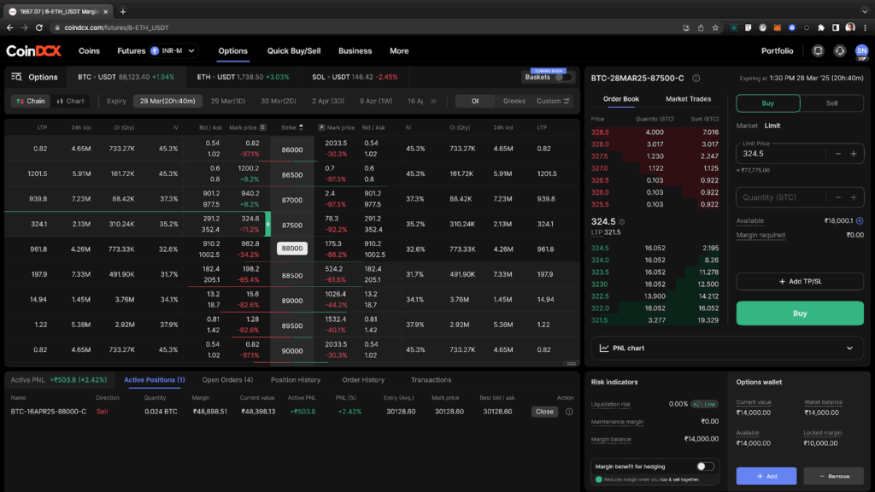The image size is (875, 492).
Task: Open the Open Orders (4) tab
Action: point(227,380)
